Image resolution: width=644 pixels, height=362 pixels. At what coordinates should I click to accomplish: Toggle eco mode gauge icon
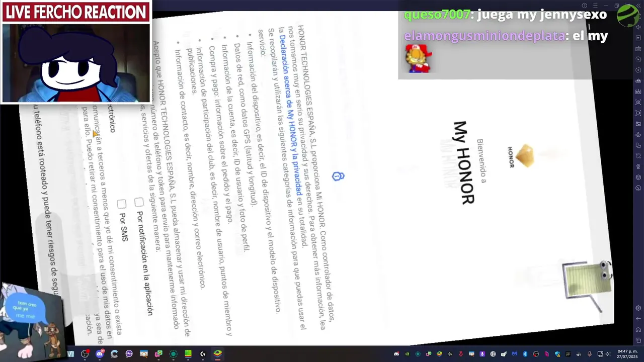pos(638,188)
